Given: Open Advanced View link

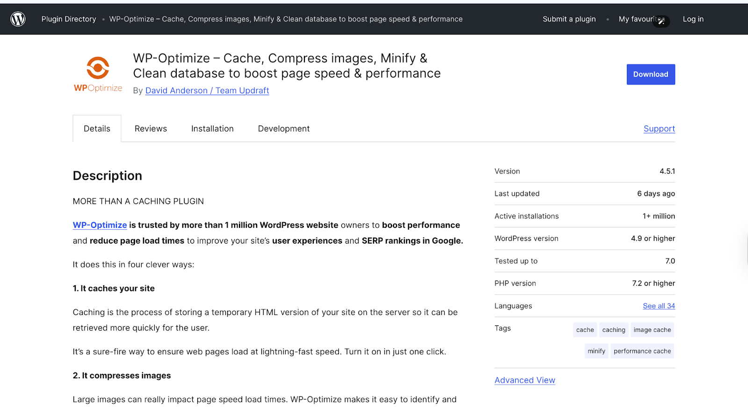Looking at the screenshot, I should [x=525, y=380].
